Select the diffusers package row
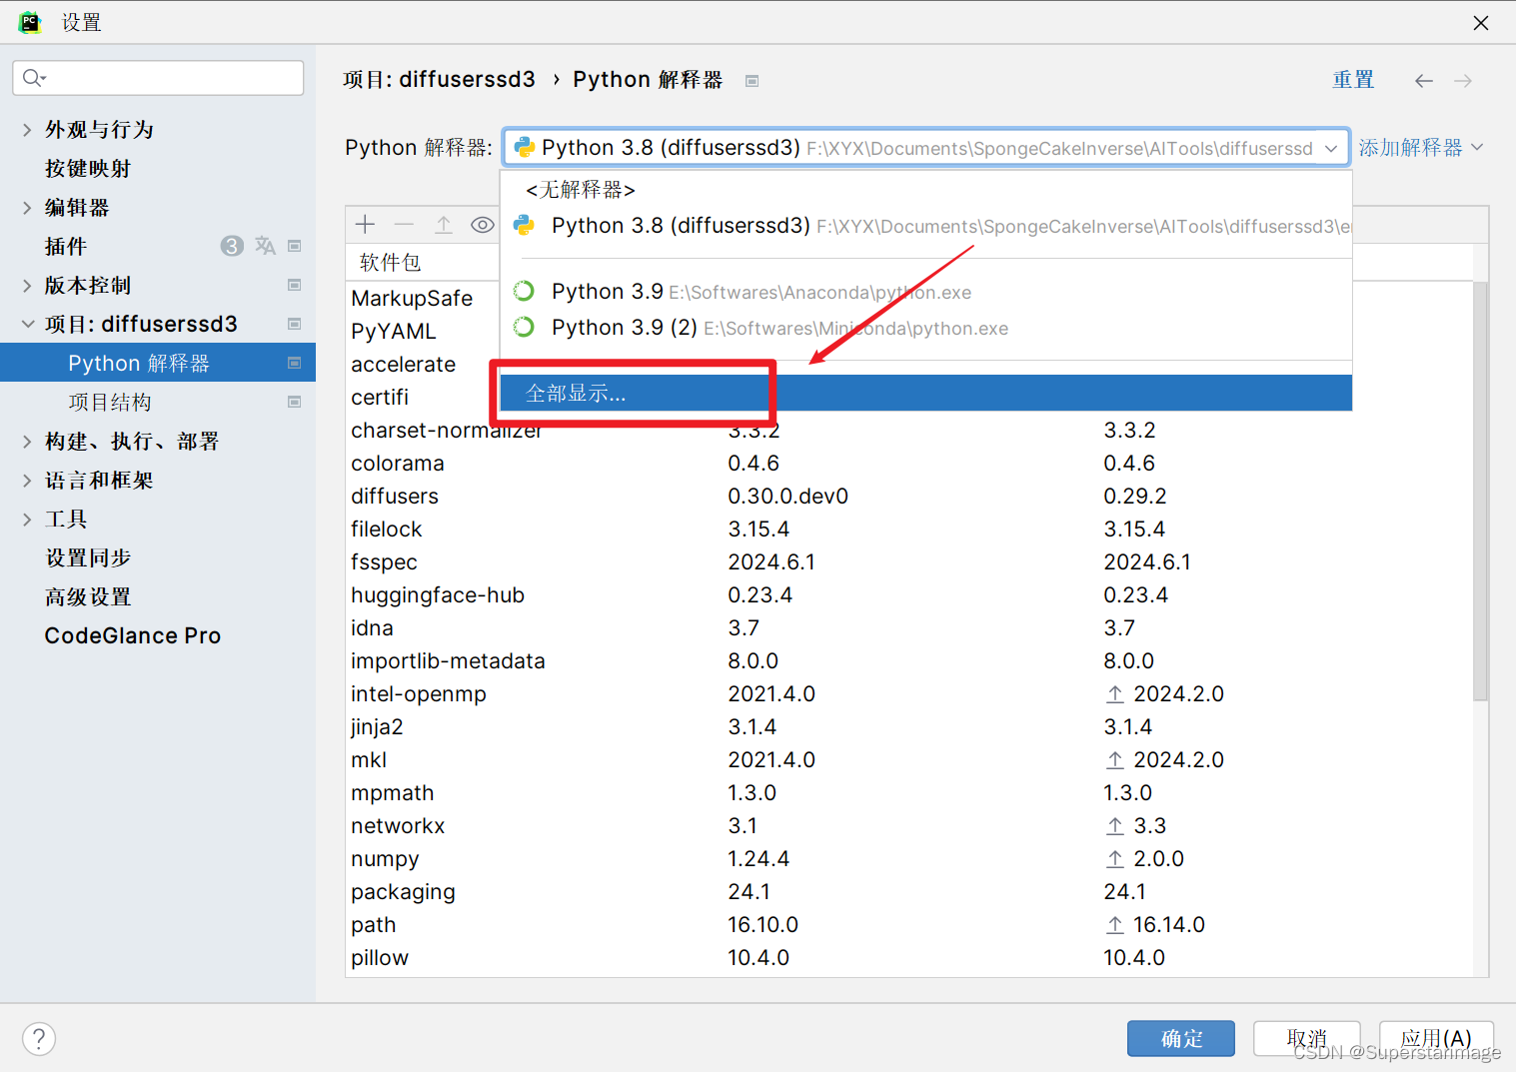This screenshot has height=1072, width=1516. pyautogui.click(x=909, y=497)
